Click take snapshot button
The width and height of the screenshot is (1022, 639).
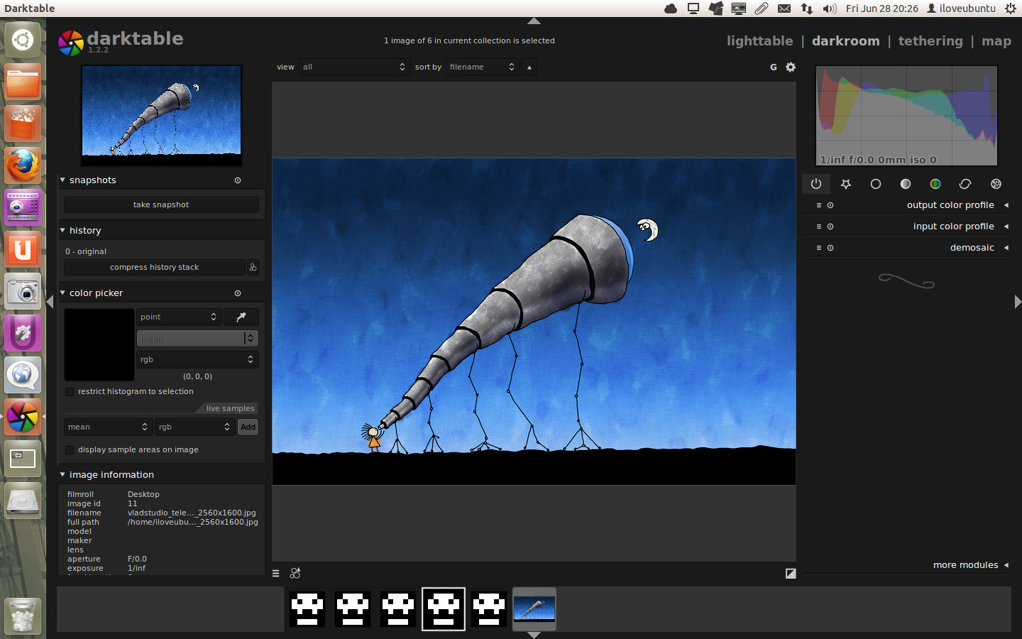coord(161,204)
